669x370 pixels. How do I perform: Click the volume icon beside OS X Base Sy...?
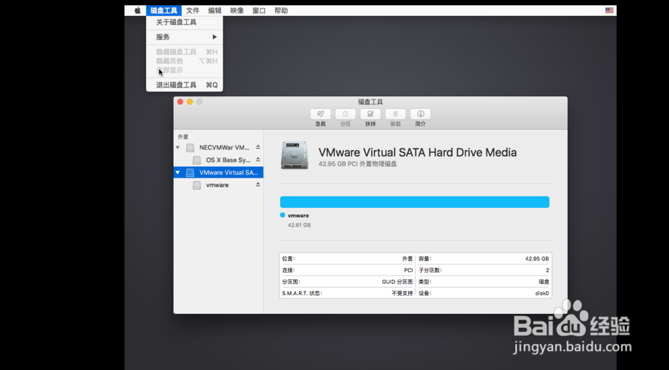(x=197, y=160)
